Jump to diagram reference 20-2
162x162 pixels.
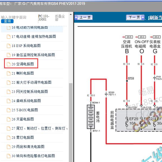[157, 37]
